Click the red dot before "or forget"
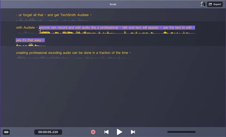The width and height of the screenshot is (226, 137). click(x=17, y=15)
